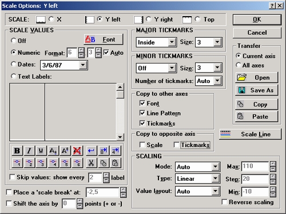Click the Save As button

point(257,90)
